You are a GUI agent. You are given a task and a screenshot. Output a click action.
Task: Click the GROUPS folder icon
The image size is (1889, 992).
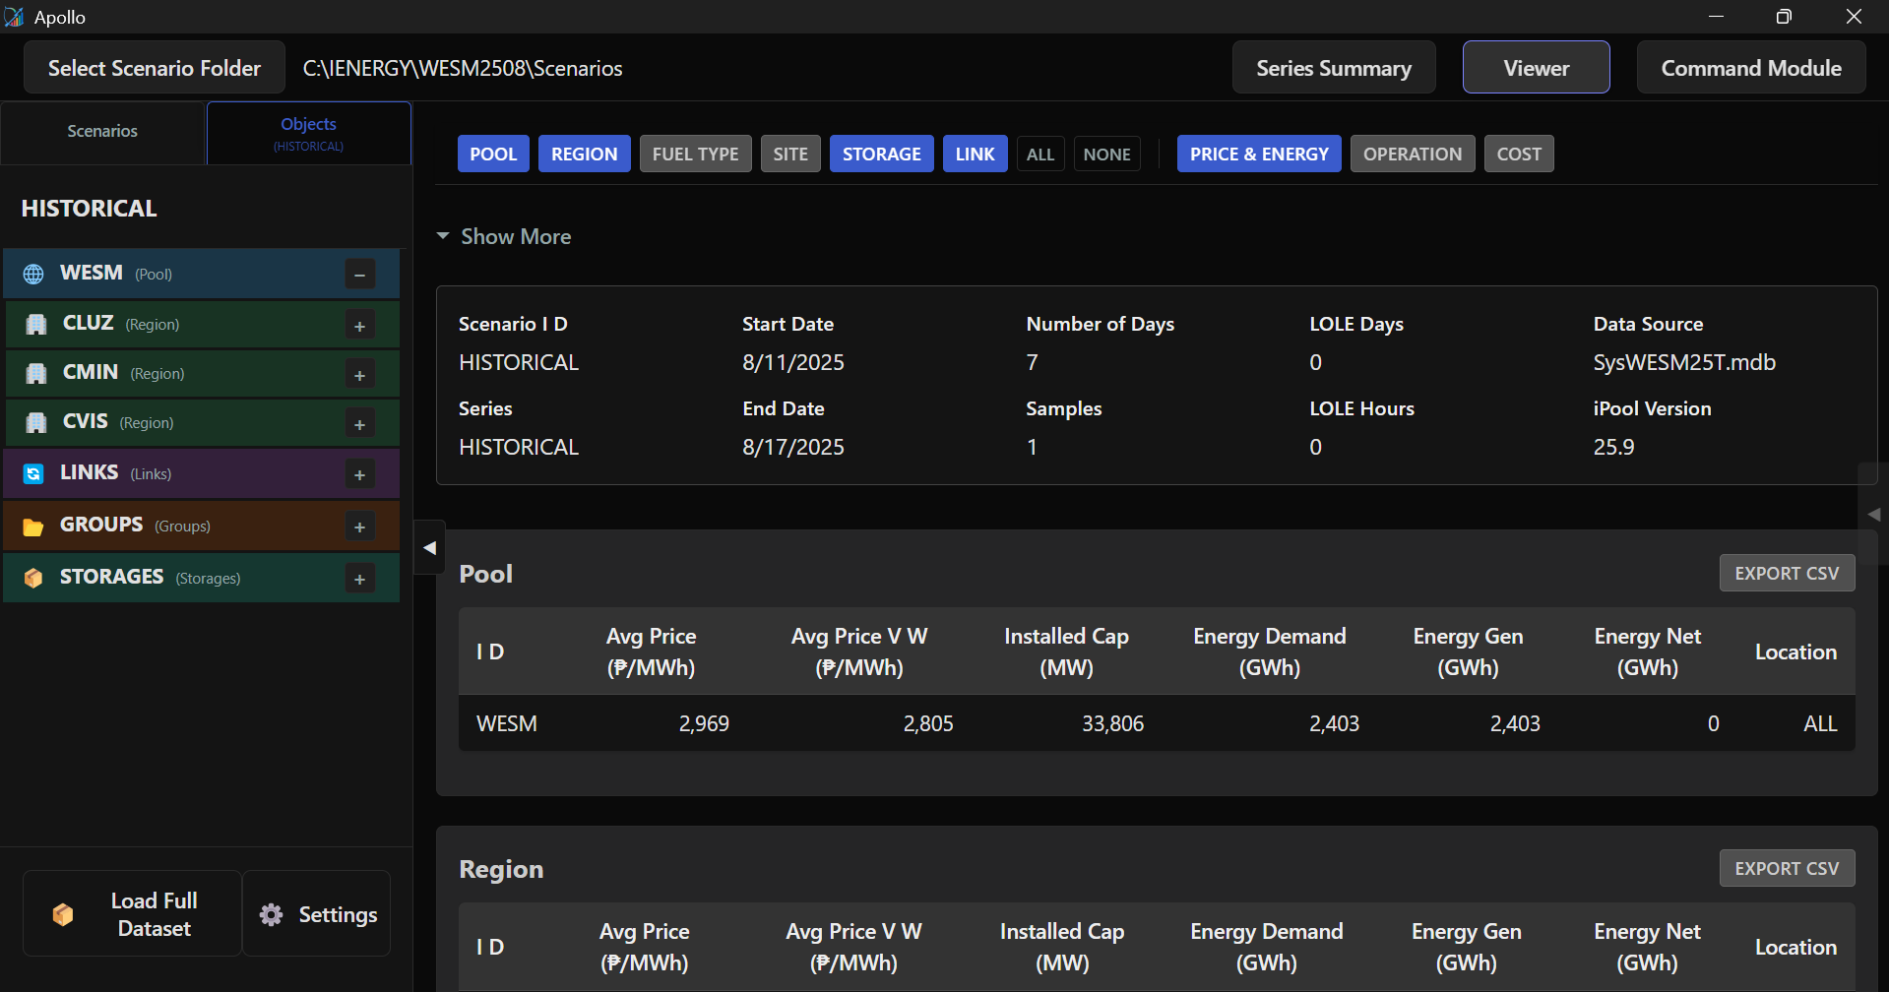tap(33, 527)
